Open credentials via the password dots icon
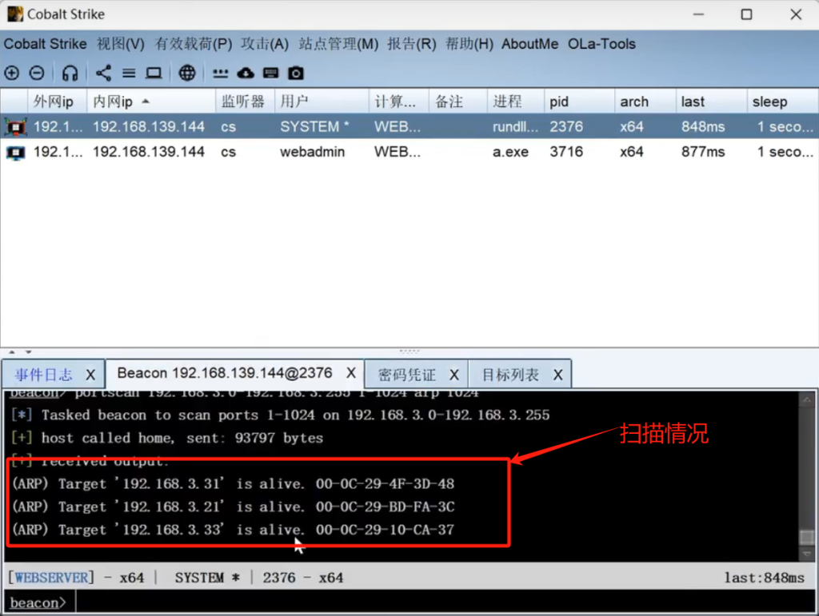Viewport: 819px width, 616px height. coord(221,74)
